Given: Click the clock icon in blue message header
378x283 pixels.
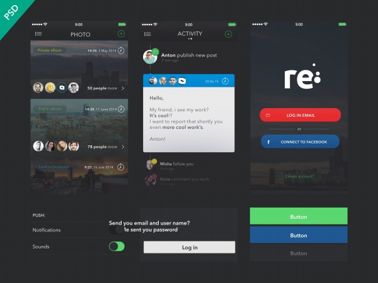Looking at the screenshot, I should [x=225, y=81].
